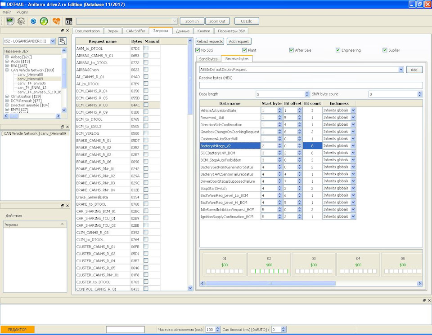Open the Plugins menu

point(22,12)
